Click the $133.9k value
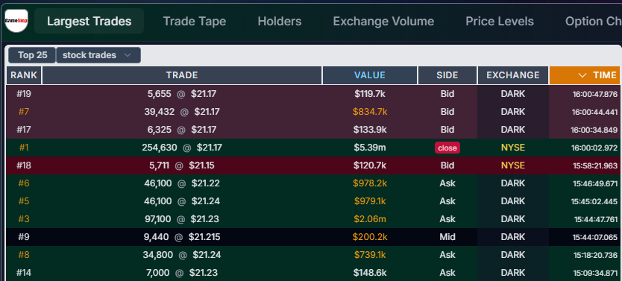This screenshot has height=281, width=622. [370, 130]
